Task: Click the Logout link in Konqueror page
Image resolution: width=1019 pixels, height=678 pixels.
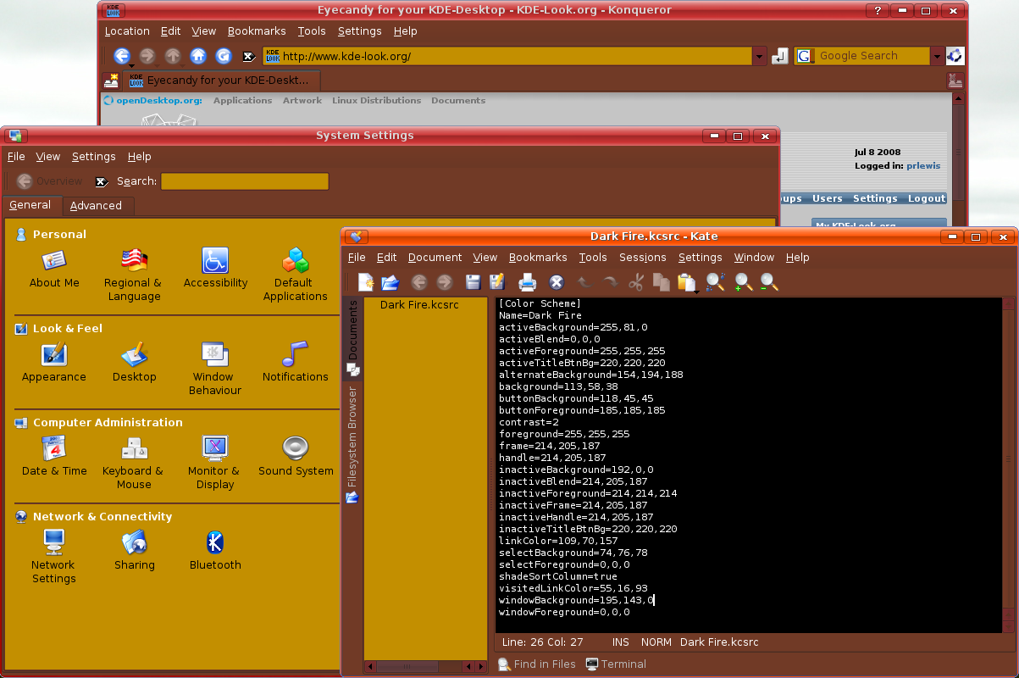Action: (927, 198)
